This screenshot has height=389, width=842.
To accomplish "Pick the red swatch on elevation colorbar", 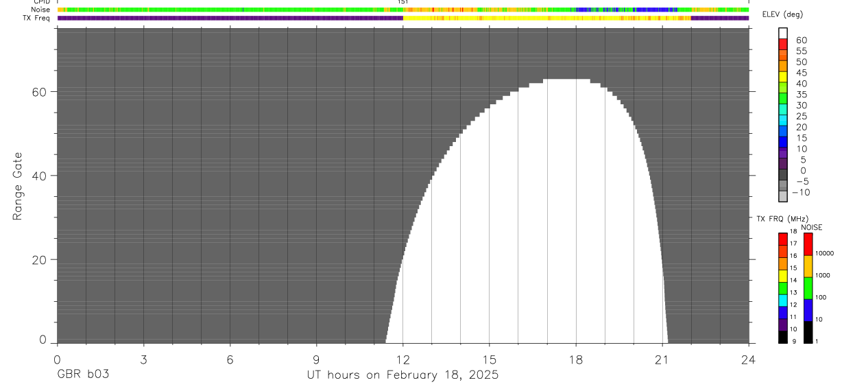I will 784,44.
